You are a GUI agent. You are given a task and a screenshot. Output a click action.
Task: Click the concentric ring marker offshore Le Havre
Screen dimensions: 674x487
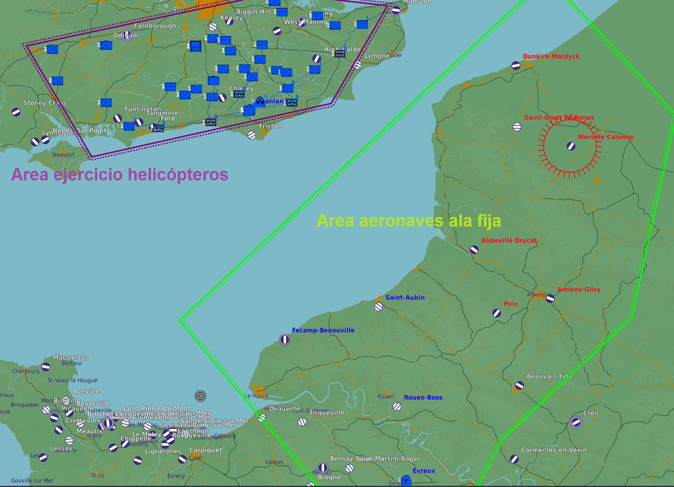point(200,396)
